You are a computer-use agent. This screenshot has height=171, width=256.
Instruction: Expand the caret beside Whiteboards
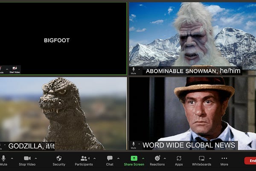click(x=210, y=159)
